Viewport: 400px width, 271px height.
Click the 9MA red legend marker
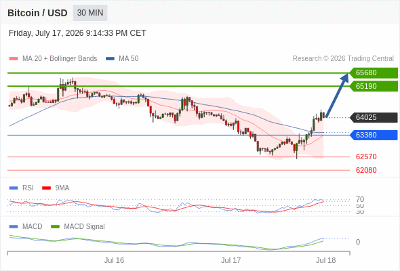coord(46,188)
